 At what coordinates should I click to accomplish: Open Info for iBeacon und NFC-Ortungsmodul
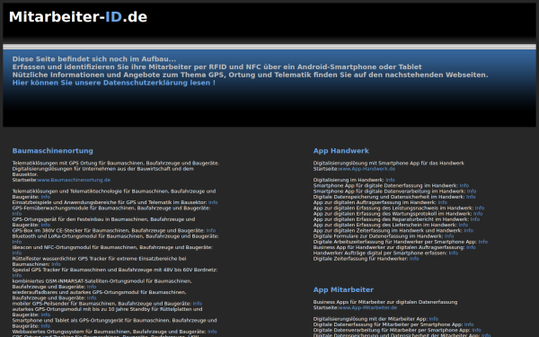coord(17,253)
